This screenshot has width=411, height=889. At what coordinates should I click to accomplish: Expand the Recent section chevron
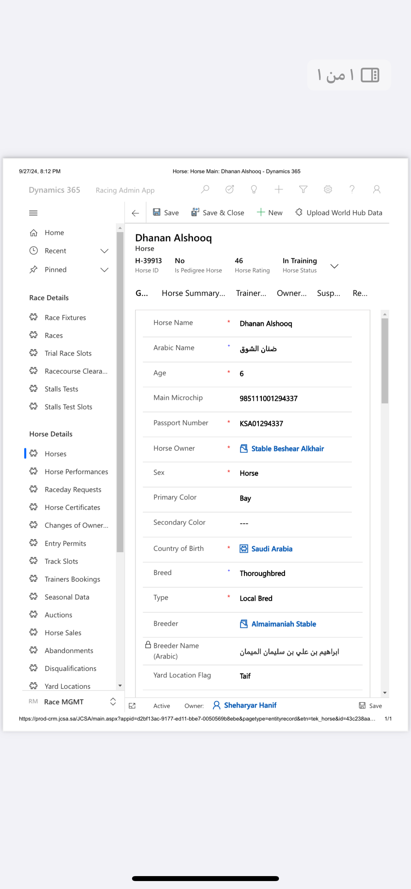(x=104, y=251)
